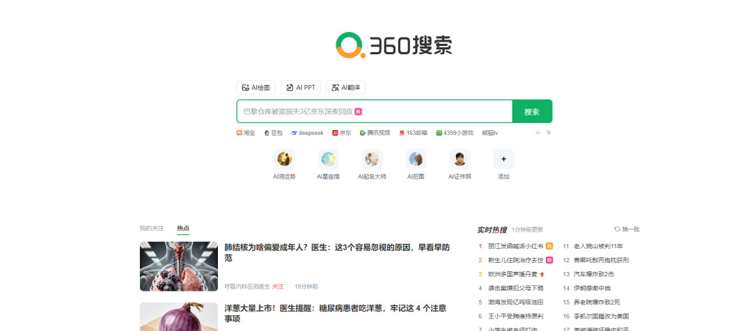Open hot search 伊朗感谢中俄

pyautogui.click(x=593, y=288)
